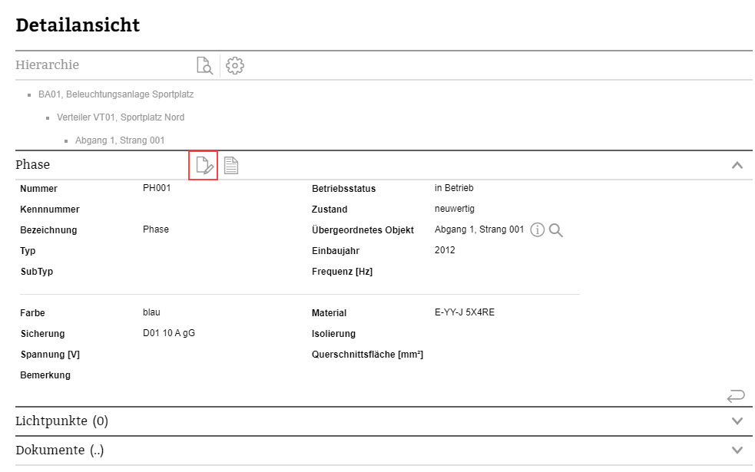Expand the Lichtpunkte (0) section chevron

pos(737,421)
